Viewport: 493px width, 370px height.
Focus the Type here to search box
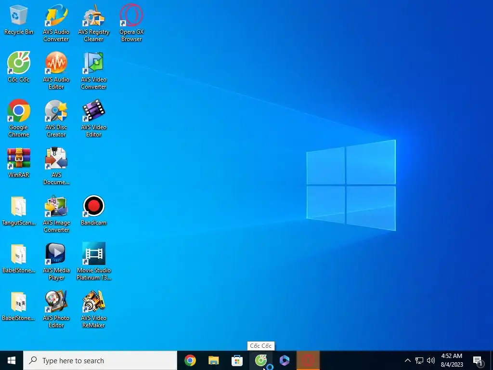point(100,360)
